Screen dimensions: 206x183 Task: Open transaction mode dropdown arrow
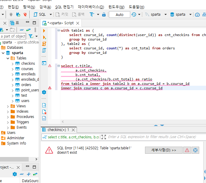(x=98, y=14)
